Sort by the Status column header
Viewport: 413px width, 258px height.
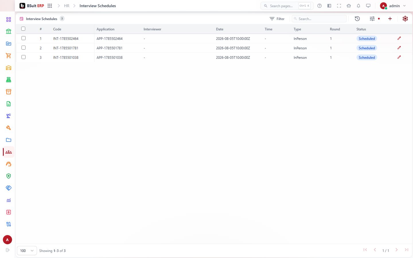(x=361, y=29)
